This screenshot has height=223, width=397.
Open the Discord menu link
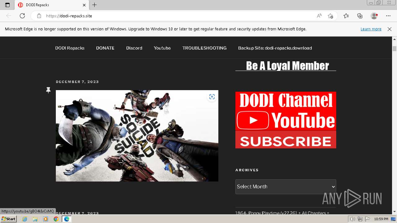coord(134,48)
